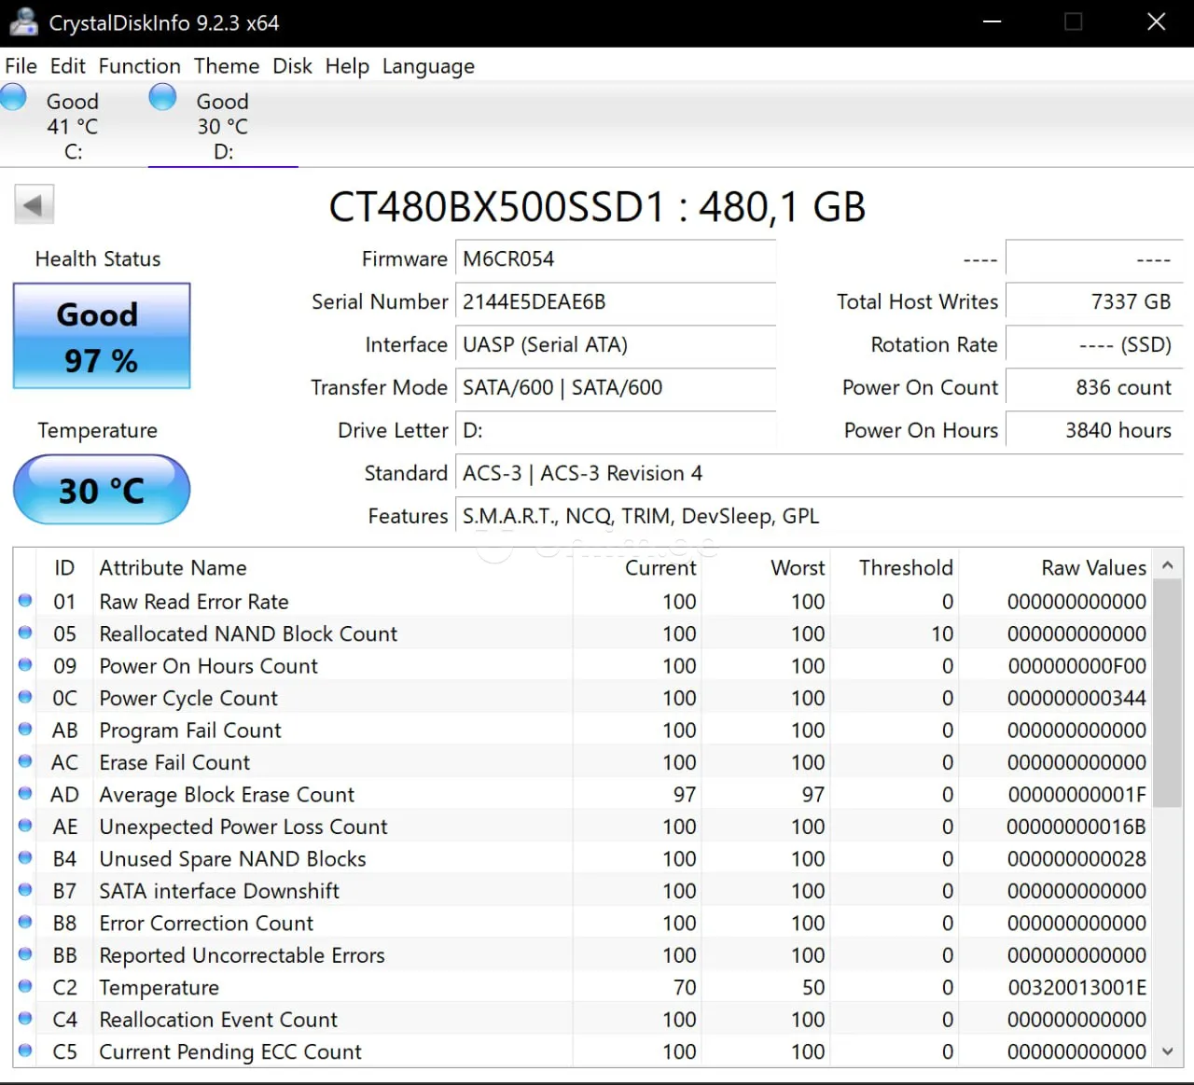Screen dimensions: 1194x1085
Task: Click the blue status orb for drive C:
Action: click(13, 97)
